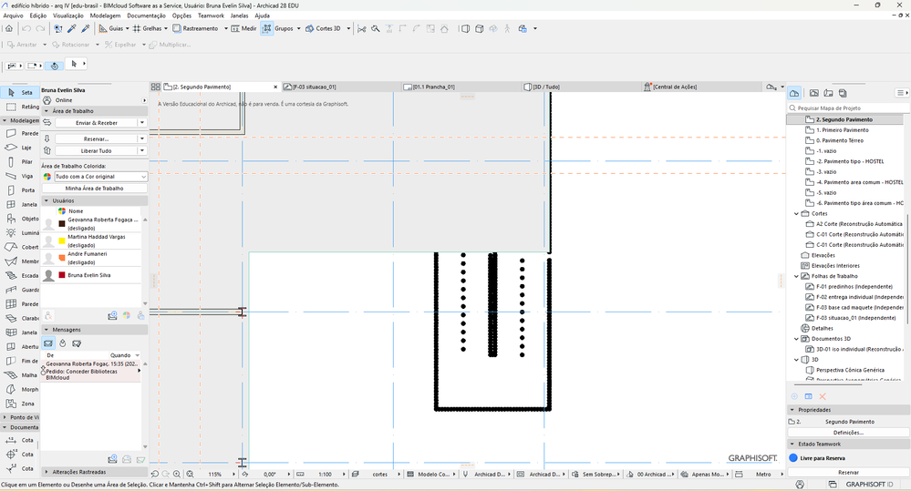Click the Minha Área de Trabalho button
The image size is (911, 491).
94,188
